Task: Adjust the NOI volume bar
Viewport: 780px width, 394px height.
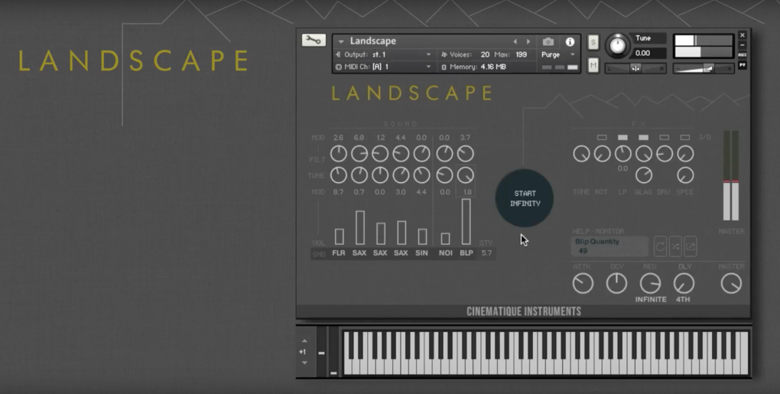Action: 446,239
